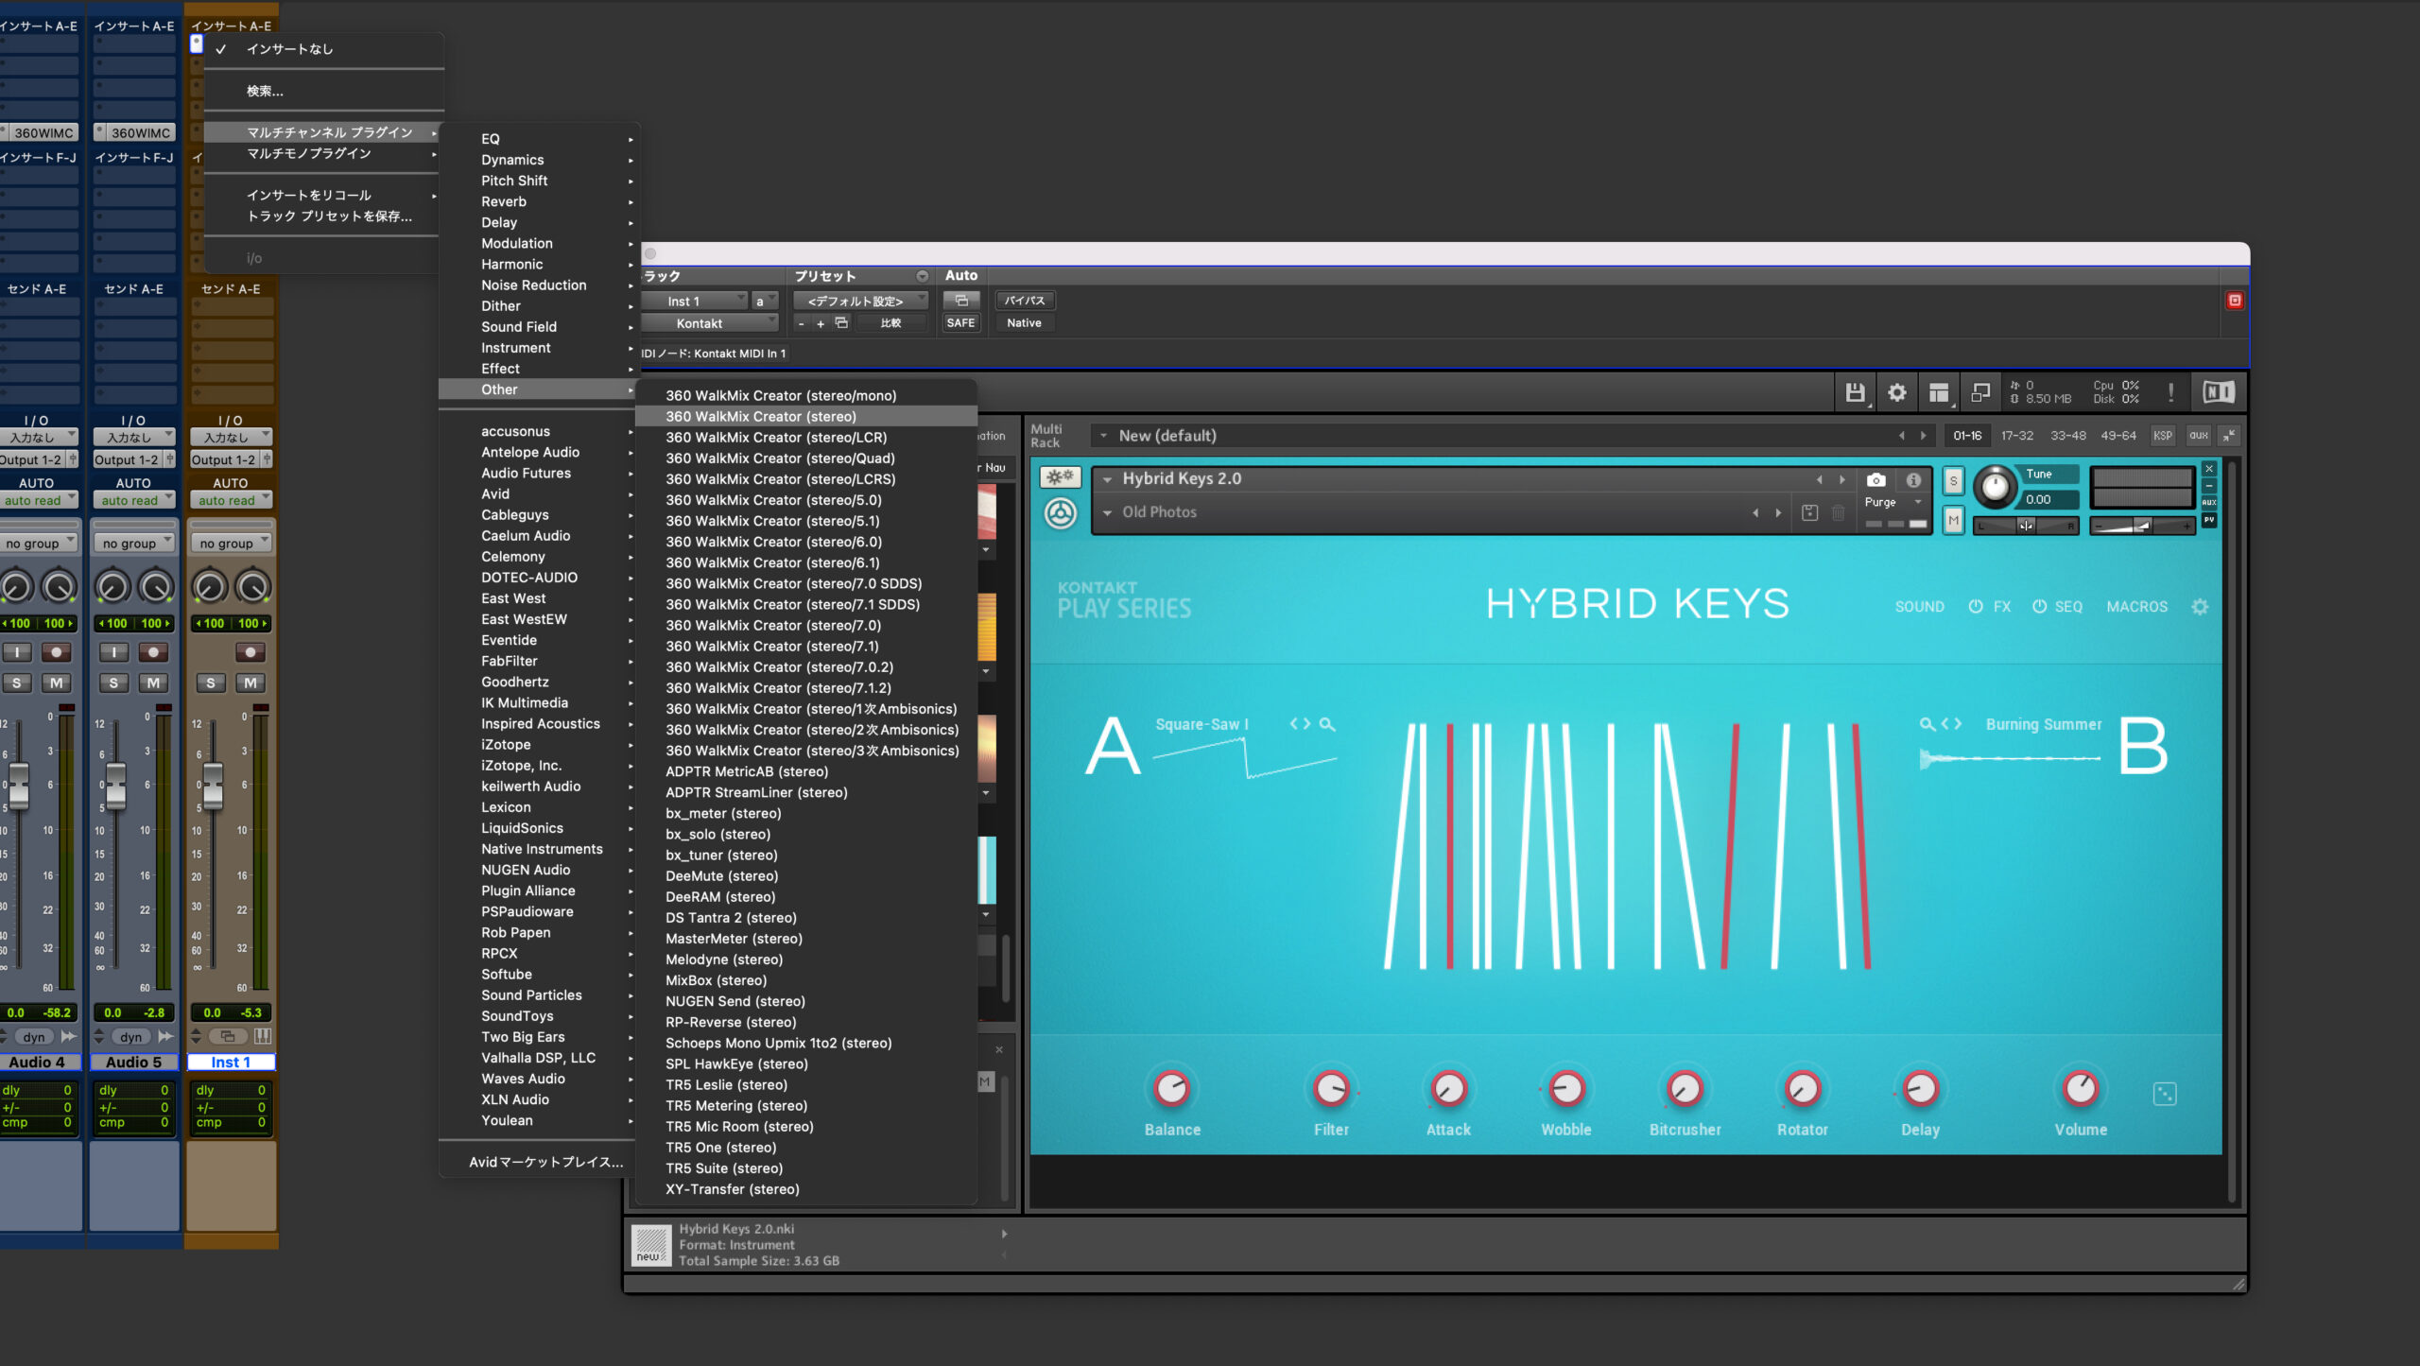Toggle the SEQ power switch

(2039, 607)
